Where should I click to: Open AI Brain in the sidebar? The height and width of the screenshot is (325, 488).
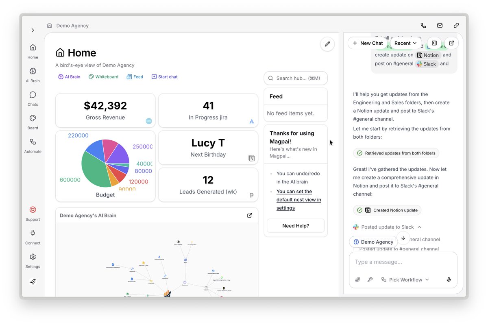click(x=33, y=75)
